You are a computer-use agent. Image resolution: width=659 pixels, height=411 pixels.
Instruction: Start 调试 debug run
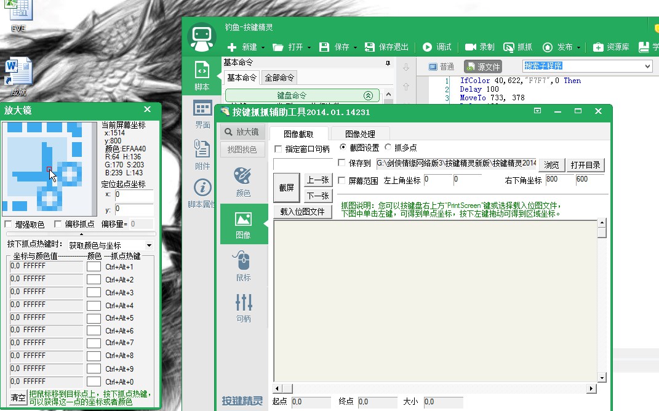(436, 47)
